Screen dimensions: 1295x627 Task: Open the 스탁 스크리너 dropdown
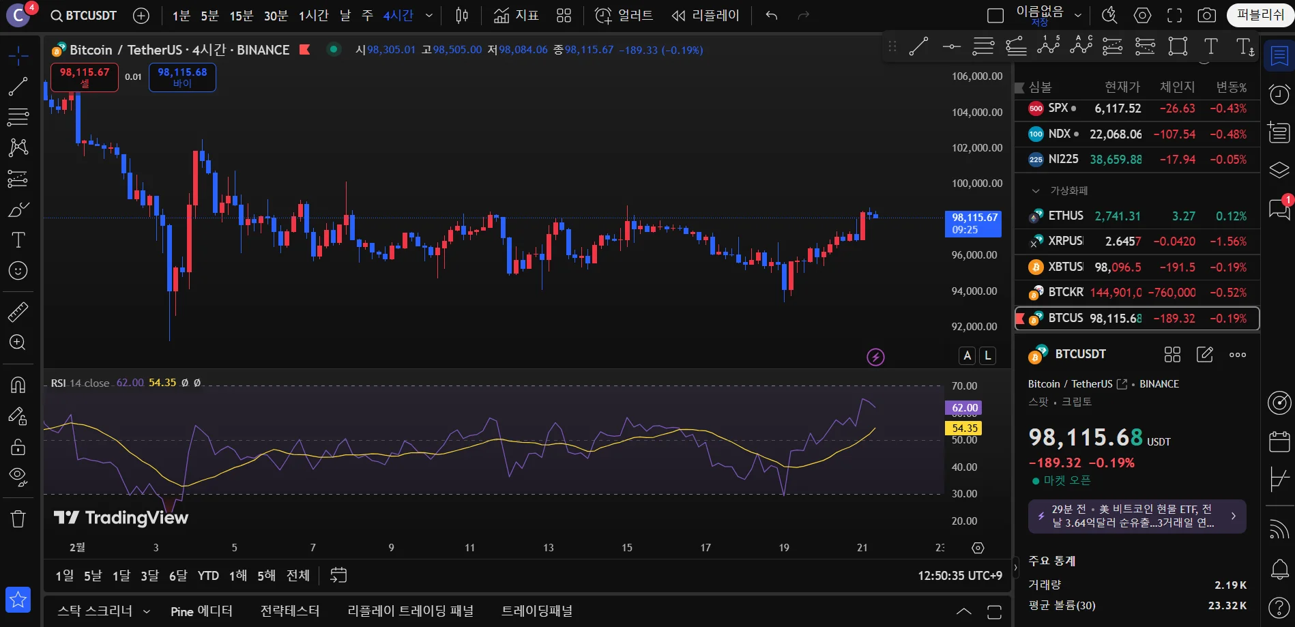pos(104,611)
